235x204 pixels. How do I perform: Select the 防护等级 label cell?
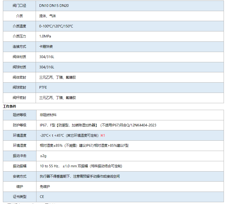(20, 125)
